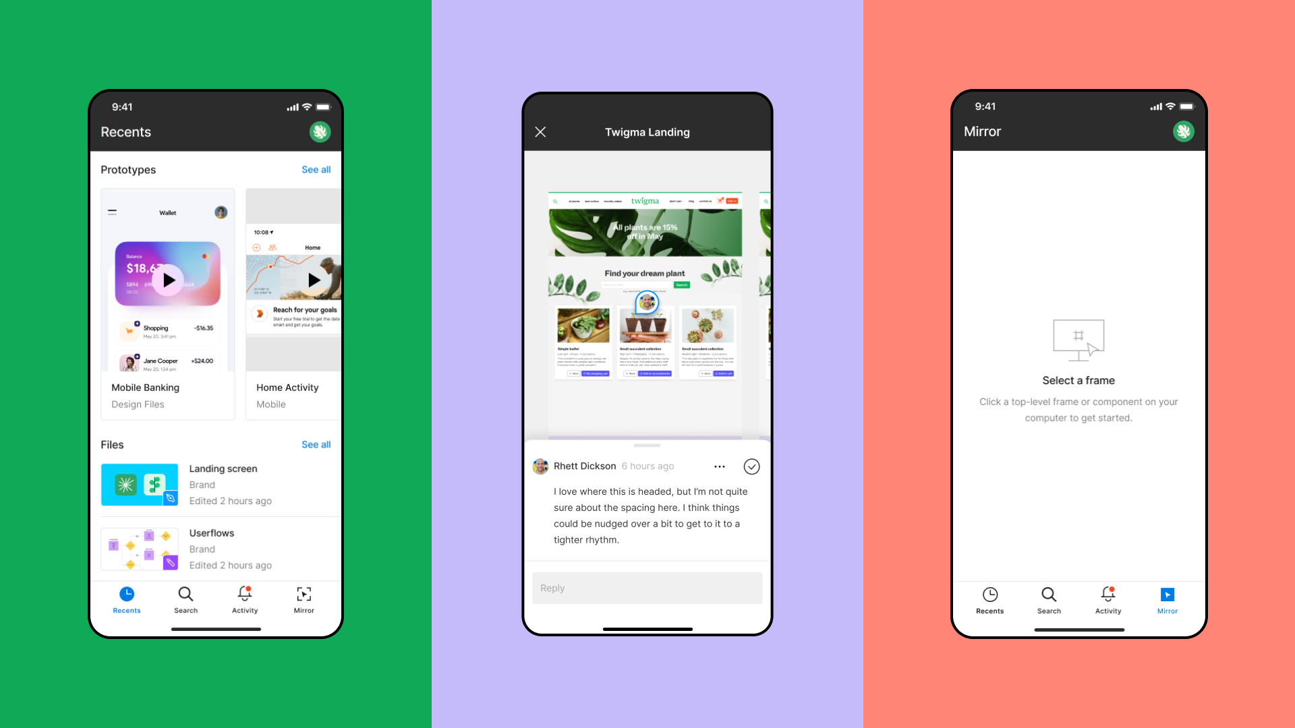This screenshot has height=728, width=1295.
Task: Click See all under Prototypes section
Action: [315, 169]
